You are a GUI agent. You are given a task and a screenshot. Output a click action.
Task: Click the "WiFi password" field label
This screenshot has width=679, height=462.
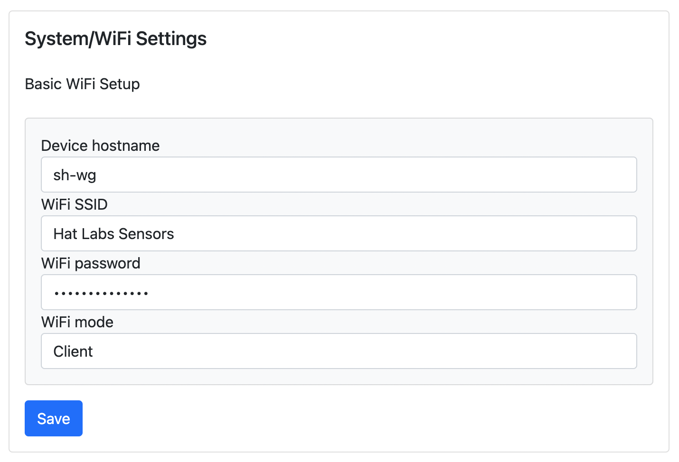pyautogui.click(x=91, y=263)
